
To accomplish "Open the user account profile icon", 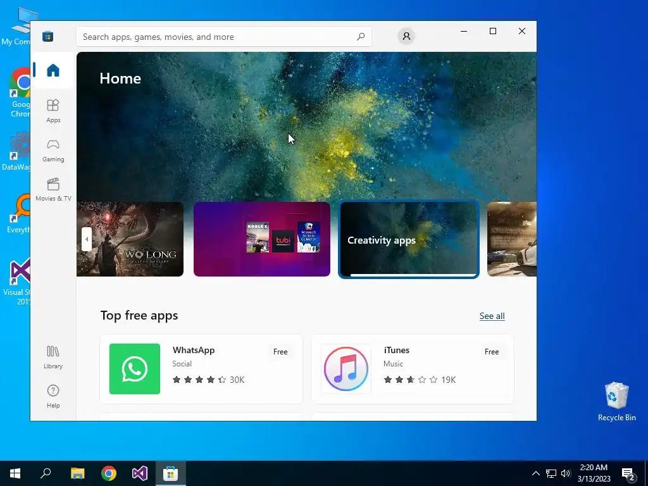I will pyautogui.click(x=406, y=36).
